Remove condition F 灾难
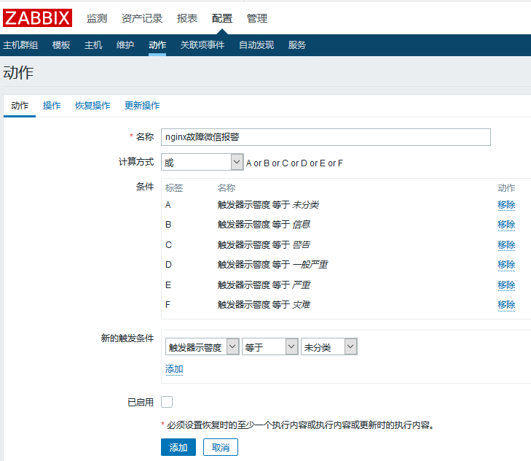 click(x=506, y=304)
